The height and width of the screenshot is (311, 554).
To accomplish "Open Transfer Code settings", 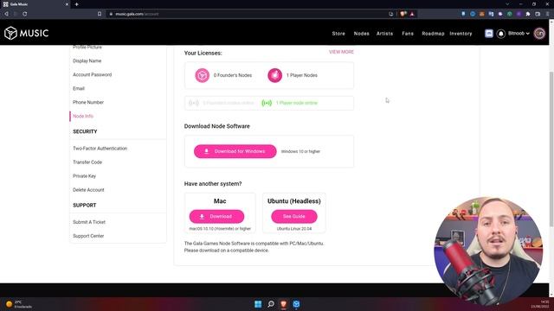I will click(87, 162).
